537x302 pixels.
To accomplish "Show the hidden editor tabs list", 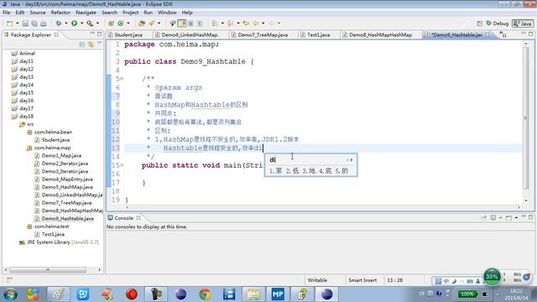I will click(503, 34).
